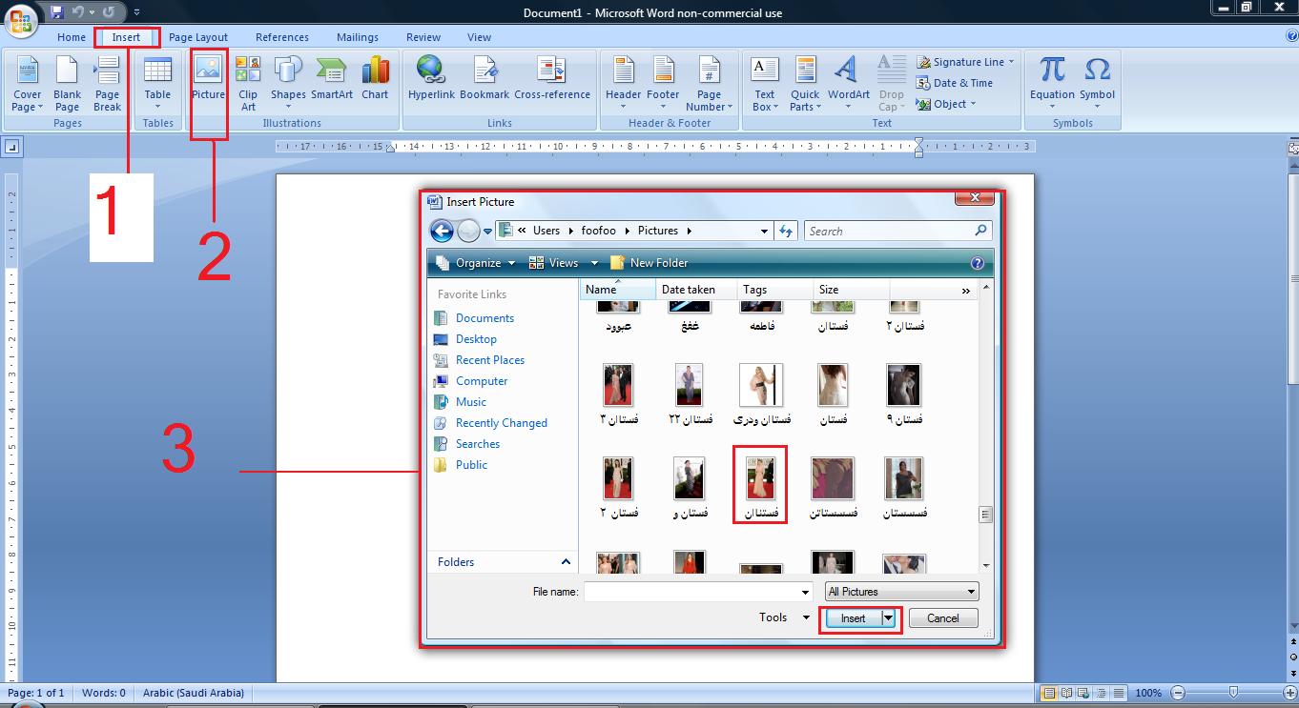Switch to the Page Layout tab

198,37
